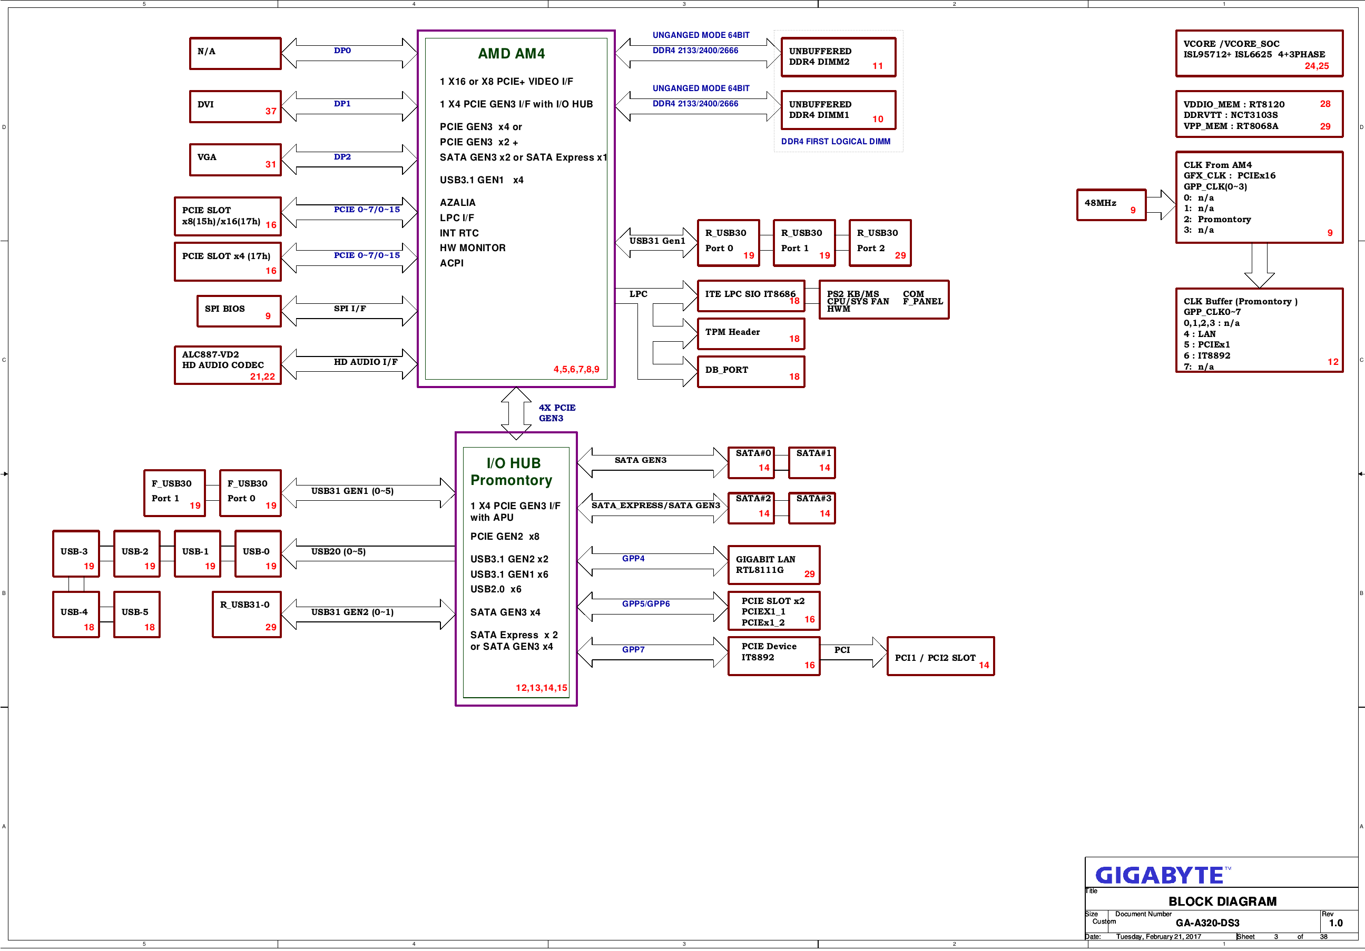This screenshot has height=951, width=1365.
Task: Click BLOCK DIAGRAM title text
Action: point(1222,901)
